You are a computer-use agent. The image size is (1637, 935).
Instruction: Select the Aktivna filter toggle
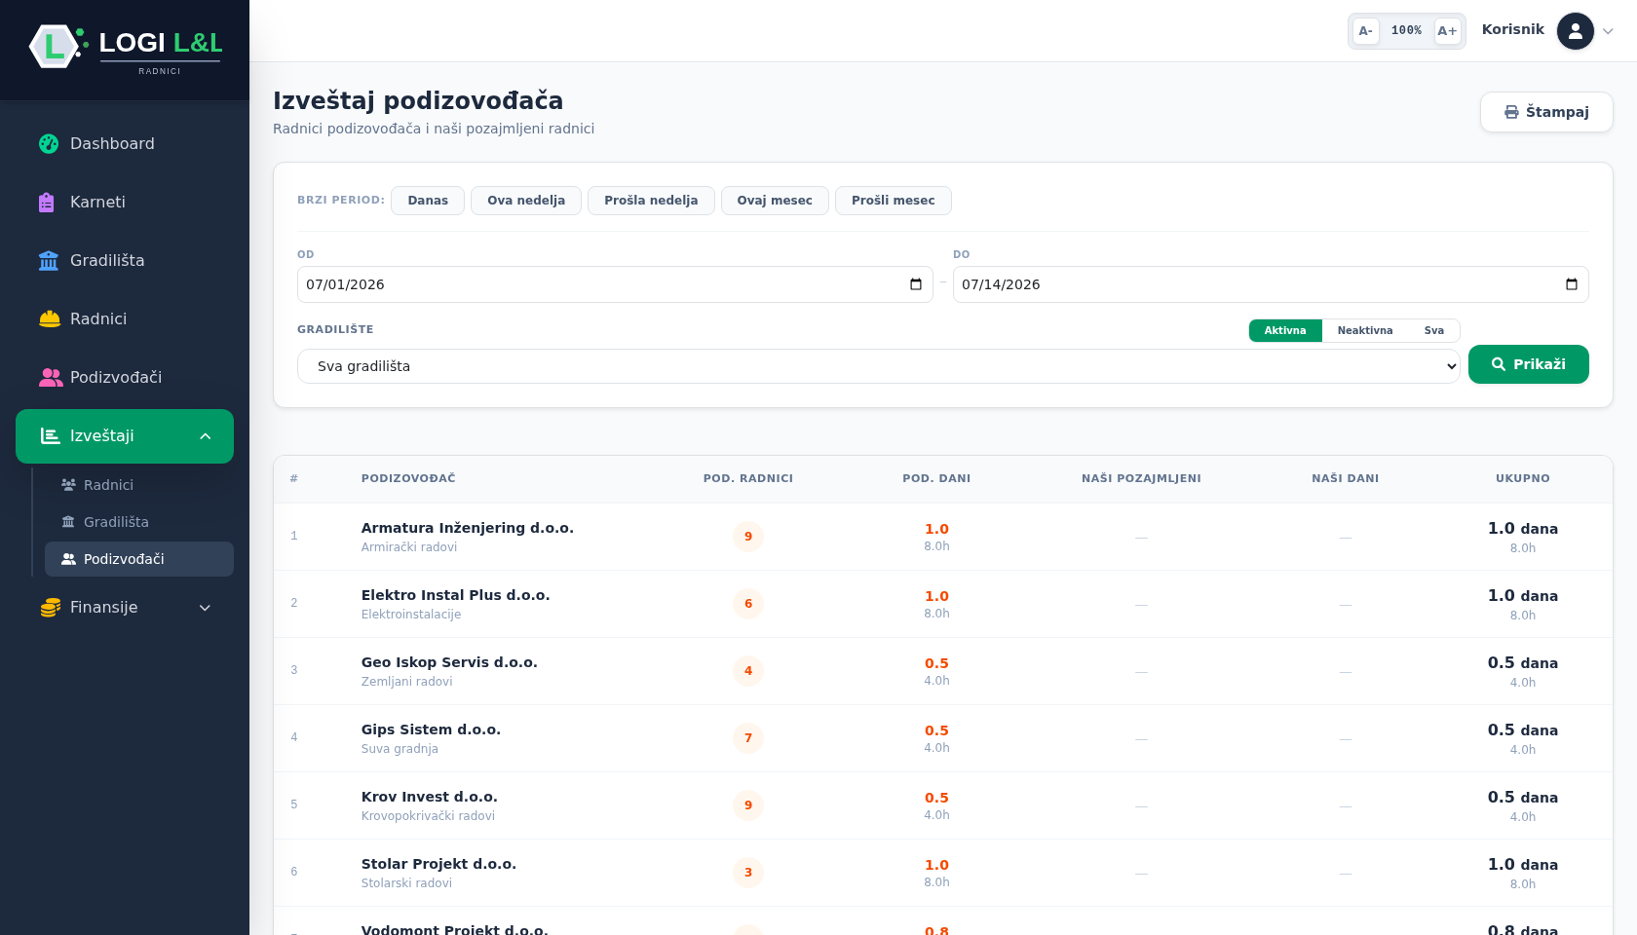[x=1285, y=331]
